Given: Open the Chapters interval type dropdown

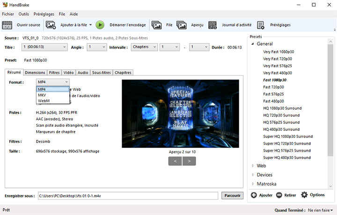Looking at the screenshot, I should click(x=144, y=47).
